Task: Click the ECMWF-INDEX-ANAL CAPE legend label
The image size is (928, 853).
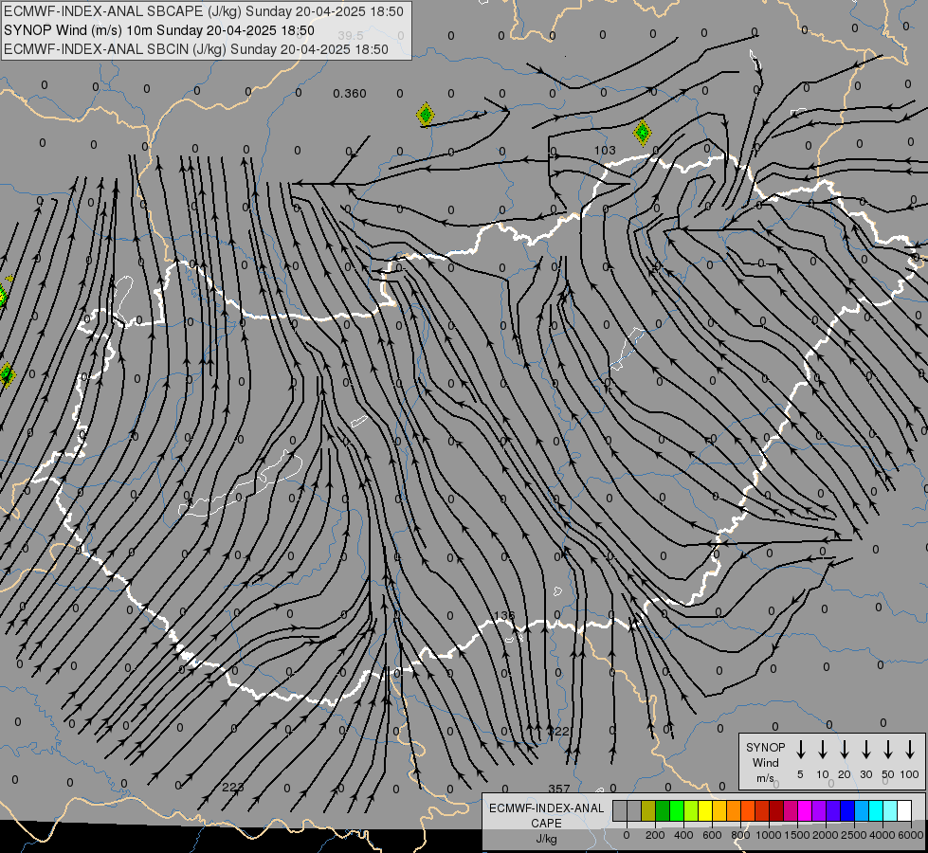Action: click(546, 815)
